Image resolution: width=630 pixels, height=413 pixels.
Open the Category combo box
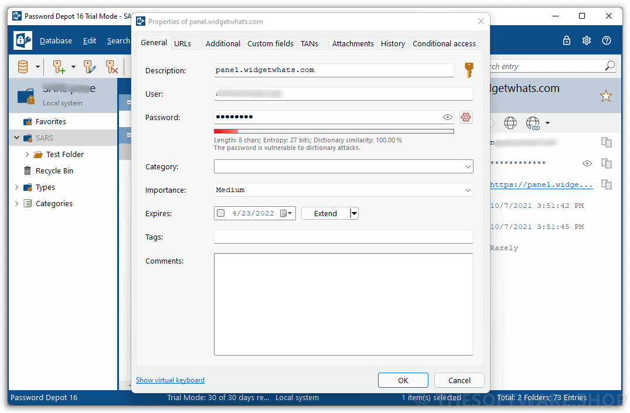click(343, 166)
